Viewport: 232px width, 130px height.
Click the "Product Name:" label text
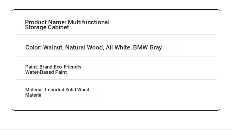point(46,22)
